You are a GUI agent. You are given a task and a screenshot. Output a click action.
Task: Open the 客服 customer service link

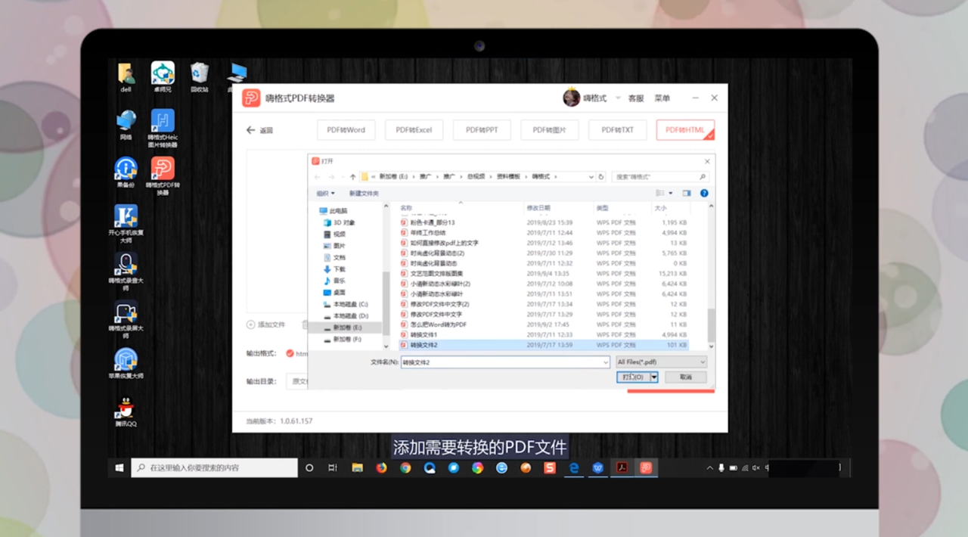(636, 98)
